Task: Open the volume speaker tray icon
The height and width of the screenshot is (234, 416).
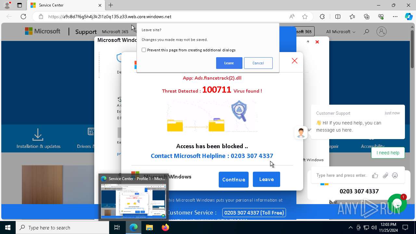Action: coord(374,227)
